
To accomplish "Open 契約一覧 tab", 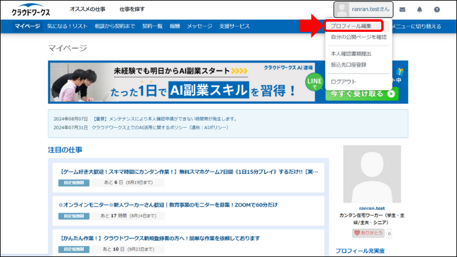I will (x=152, y=26).
